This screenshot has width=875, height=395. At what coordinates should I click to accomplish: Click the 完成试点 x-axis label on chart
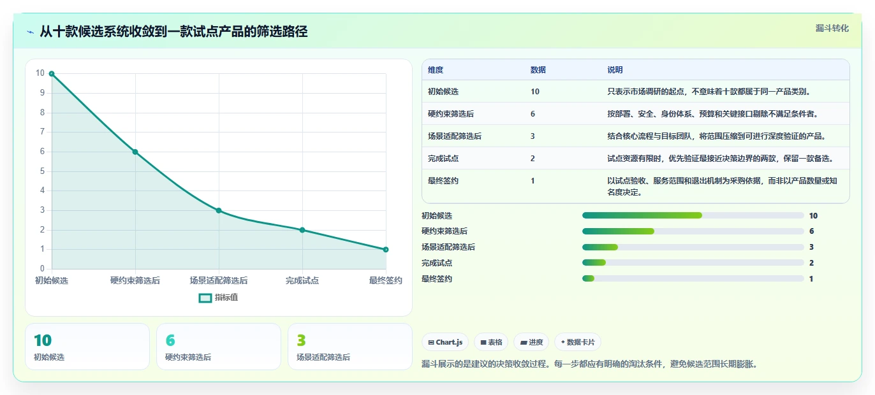tap(302, 280)
